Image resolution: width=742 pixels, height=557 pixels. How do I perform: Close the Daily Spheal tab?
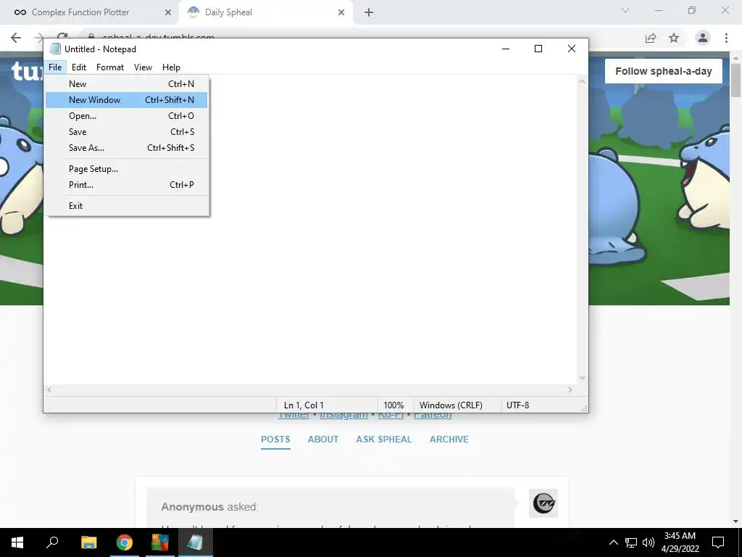point(341,13)
